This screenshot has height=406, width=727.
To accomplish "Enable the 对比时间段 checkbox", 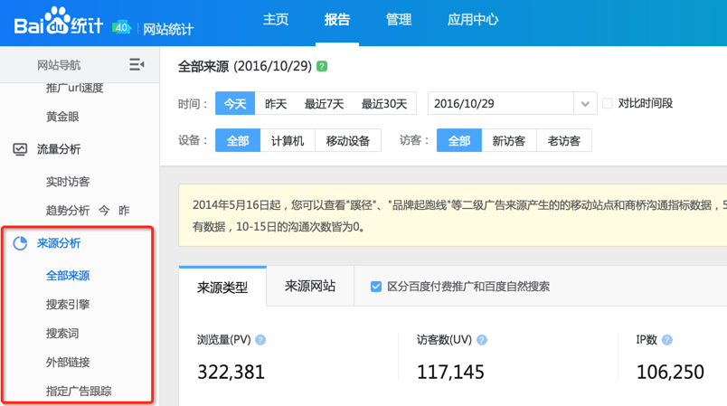I will pos(608,103).
